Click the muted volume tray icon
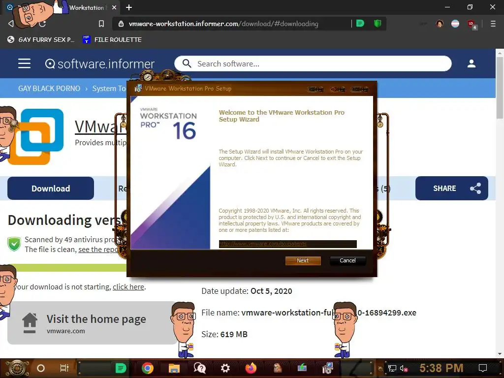The height and width of the screenshot is (378, 504). [x=404, y=368]
